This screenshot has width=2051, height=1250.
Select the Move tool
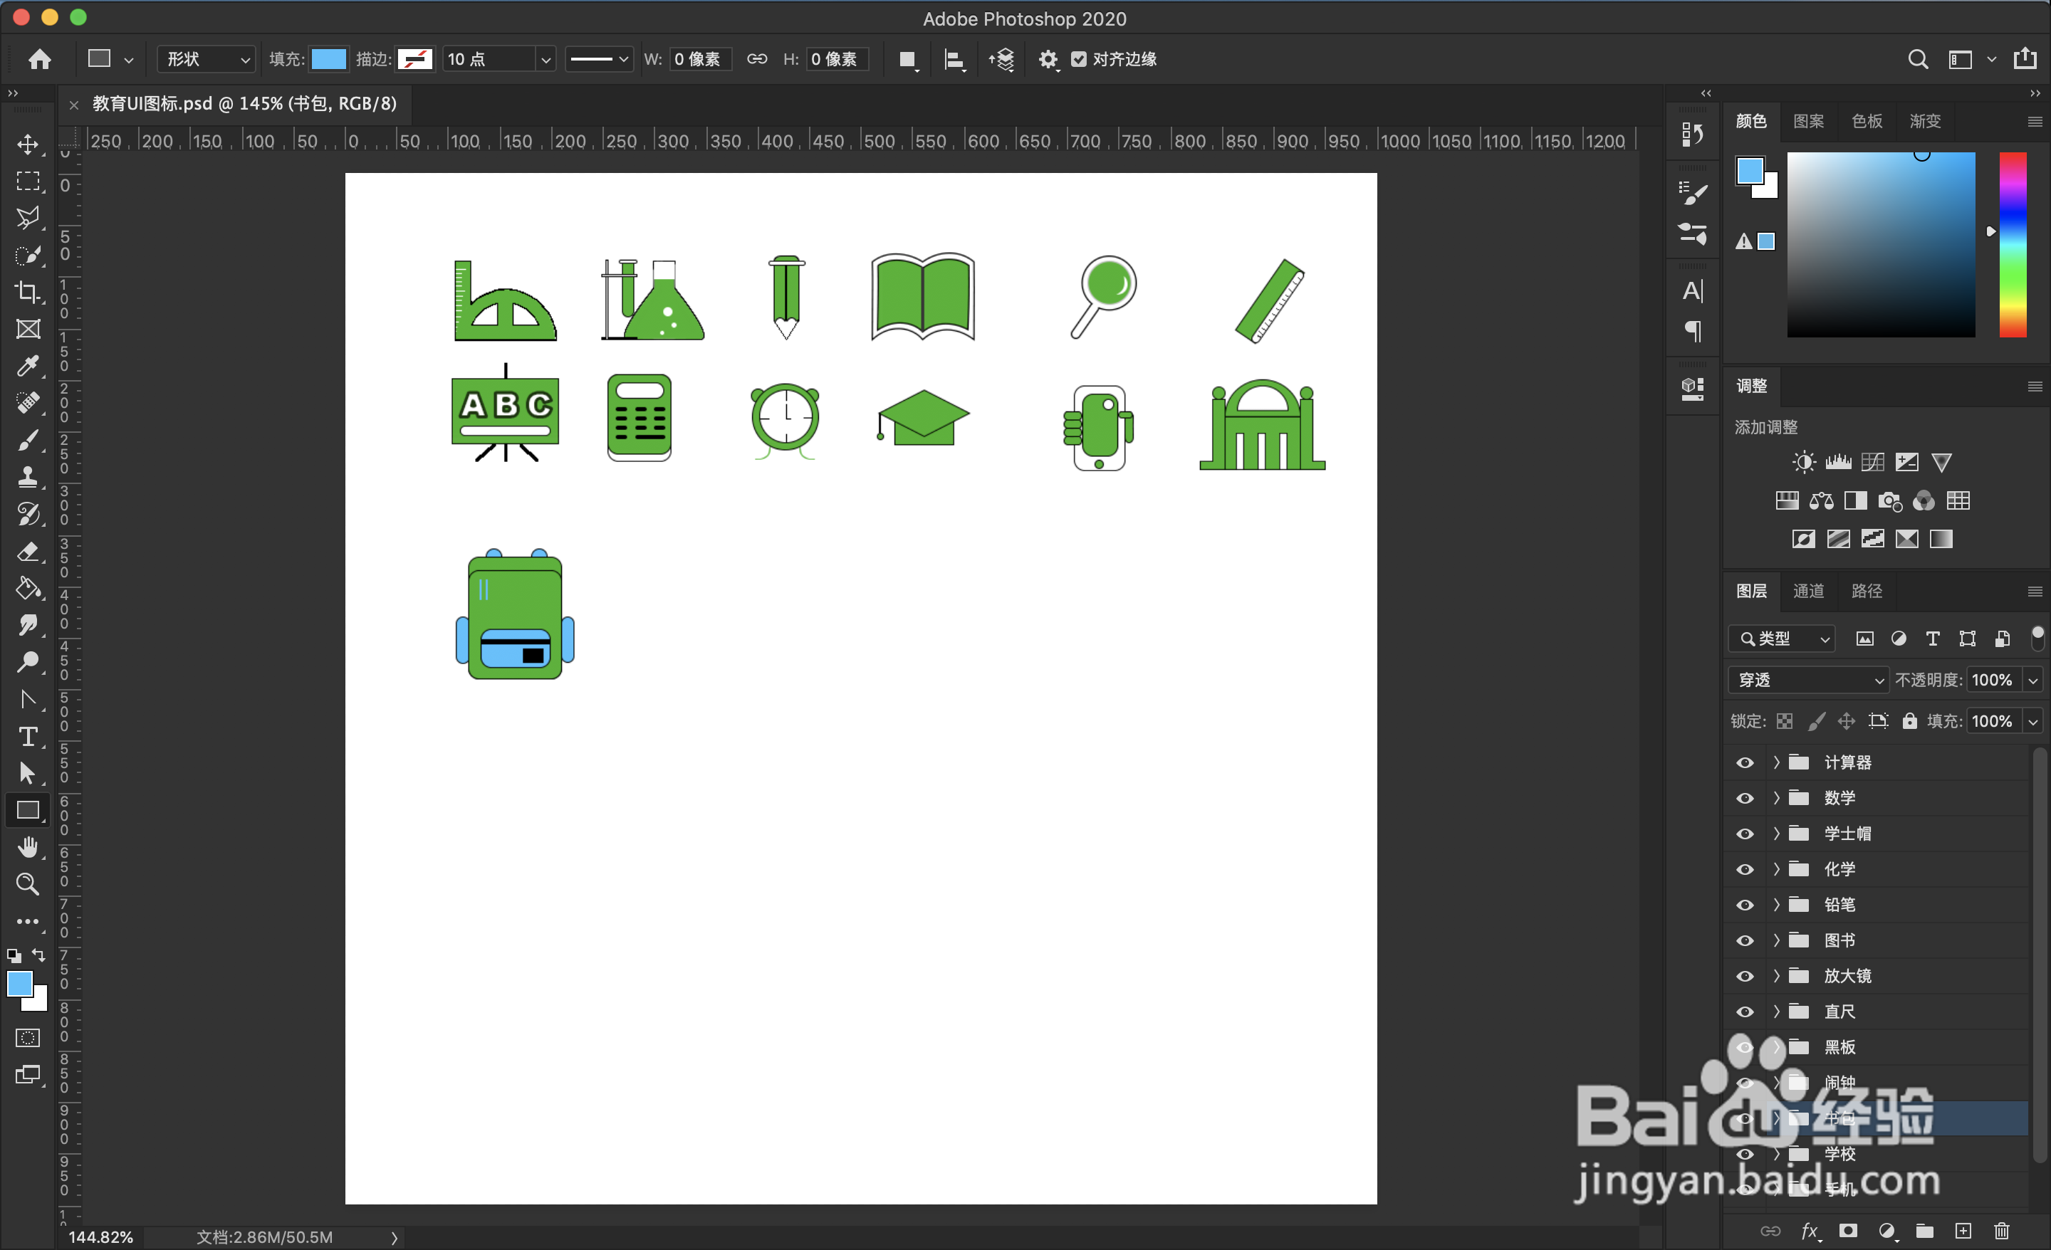coord(28,144)
